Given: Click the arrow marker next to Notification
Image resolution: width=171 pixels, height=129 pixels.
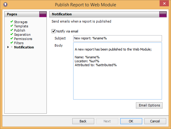Looking at the screenshot, I should point(8,47).
